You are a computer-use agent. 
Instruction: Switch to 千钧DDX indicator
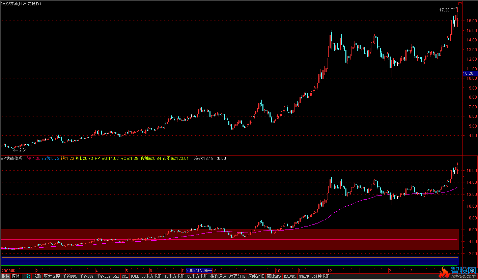tap(70, 276)
